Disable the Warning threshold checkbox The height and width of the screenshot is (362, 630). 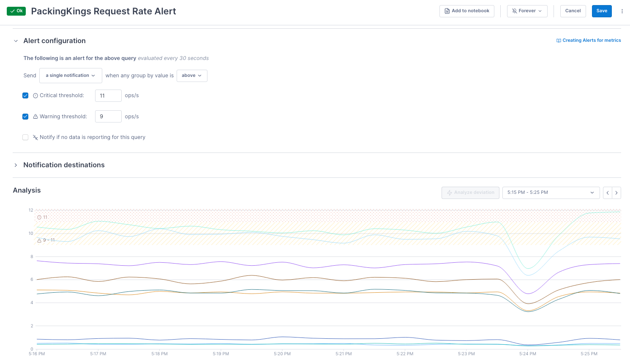25,117
